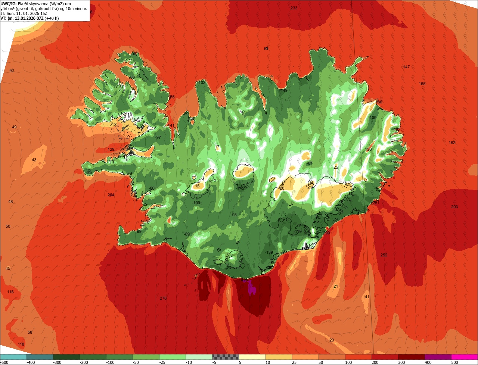Click the orange 50 to 100 legend swatch
This screenshot has width=478, height=365.
click(x=332, y=357)
